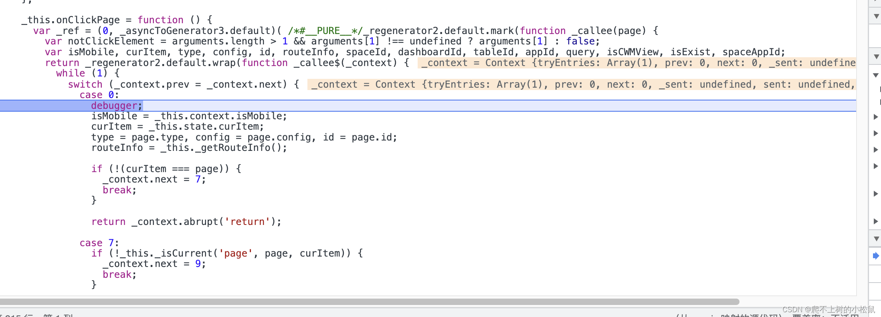Click 'if (!(curItem === page)) {' line

pos(166,169)
